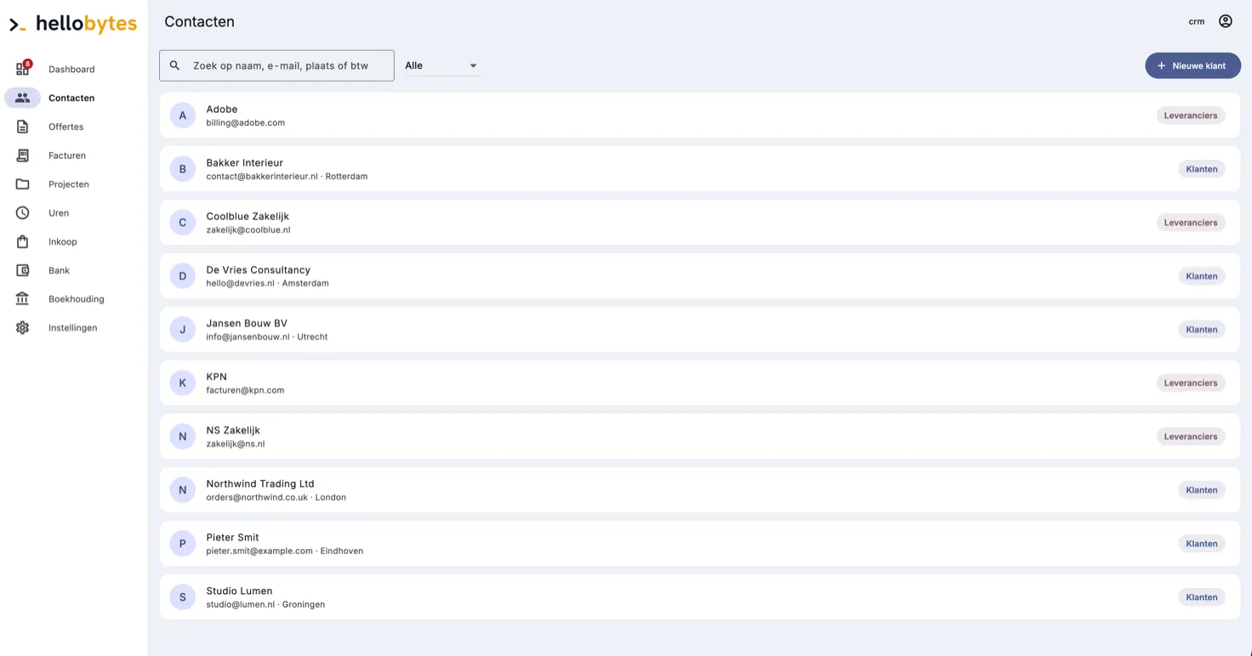This screenshot has width=1252, height=656.
Task: Navigate to Inkoop in the sidebar
Action: click(63, 242)
